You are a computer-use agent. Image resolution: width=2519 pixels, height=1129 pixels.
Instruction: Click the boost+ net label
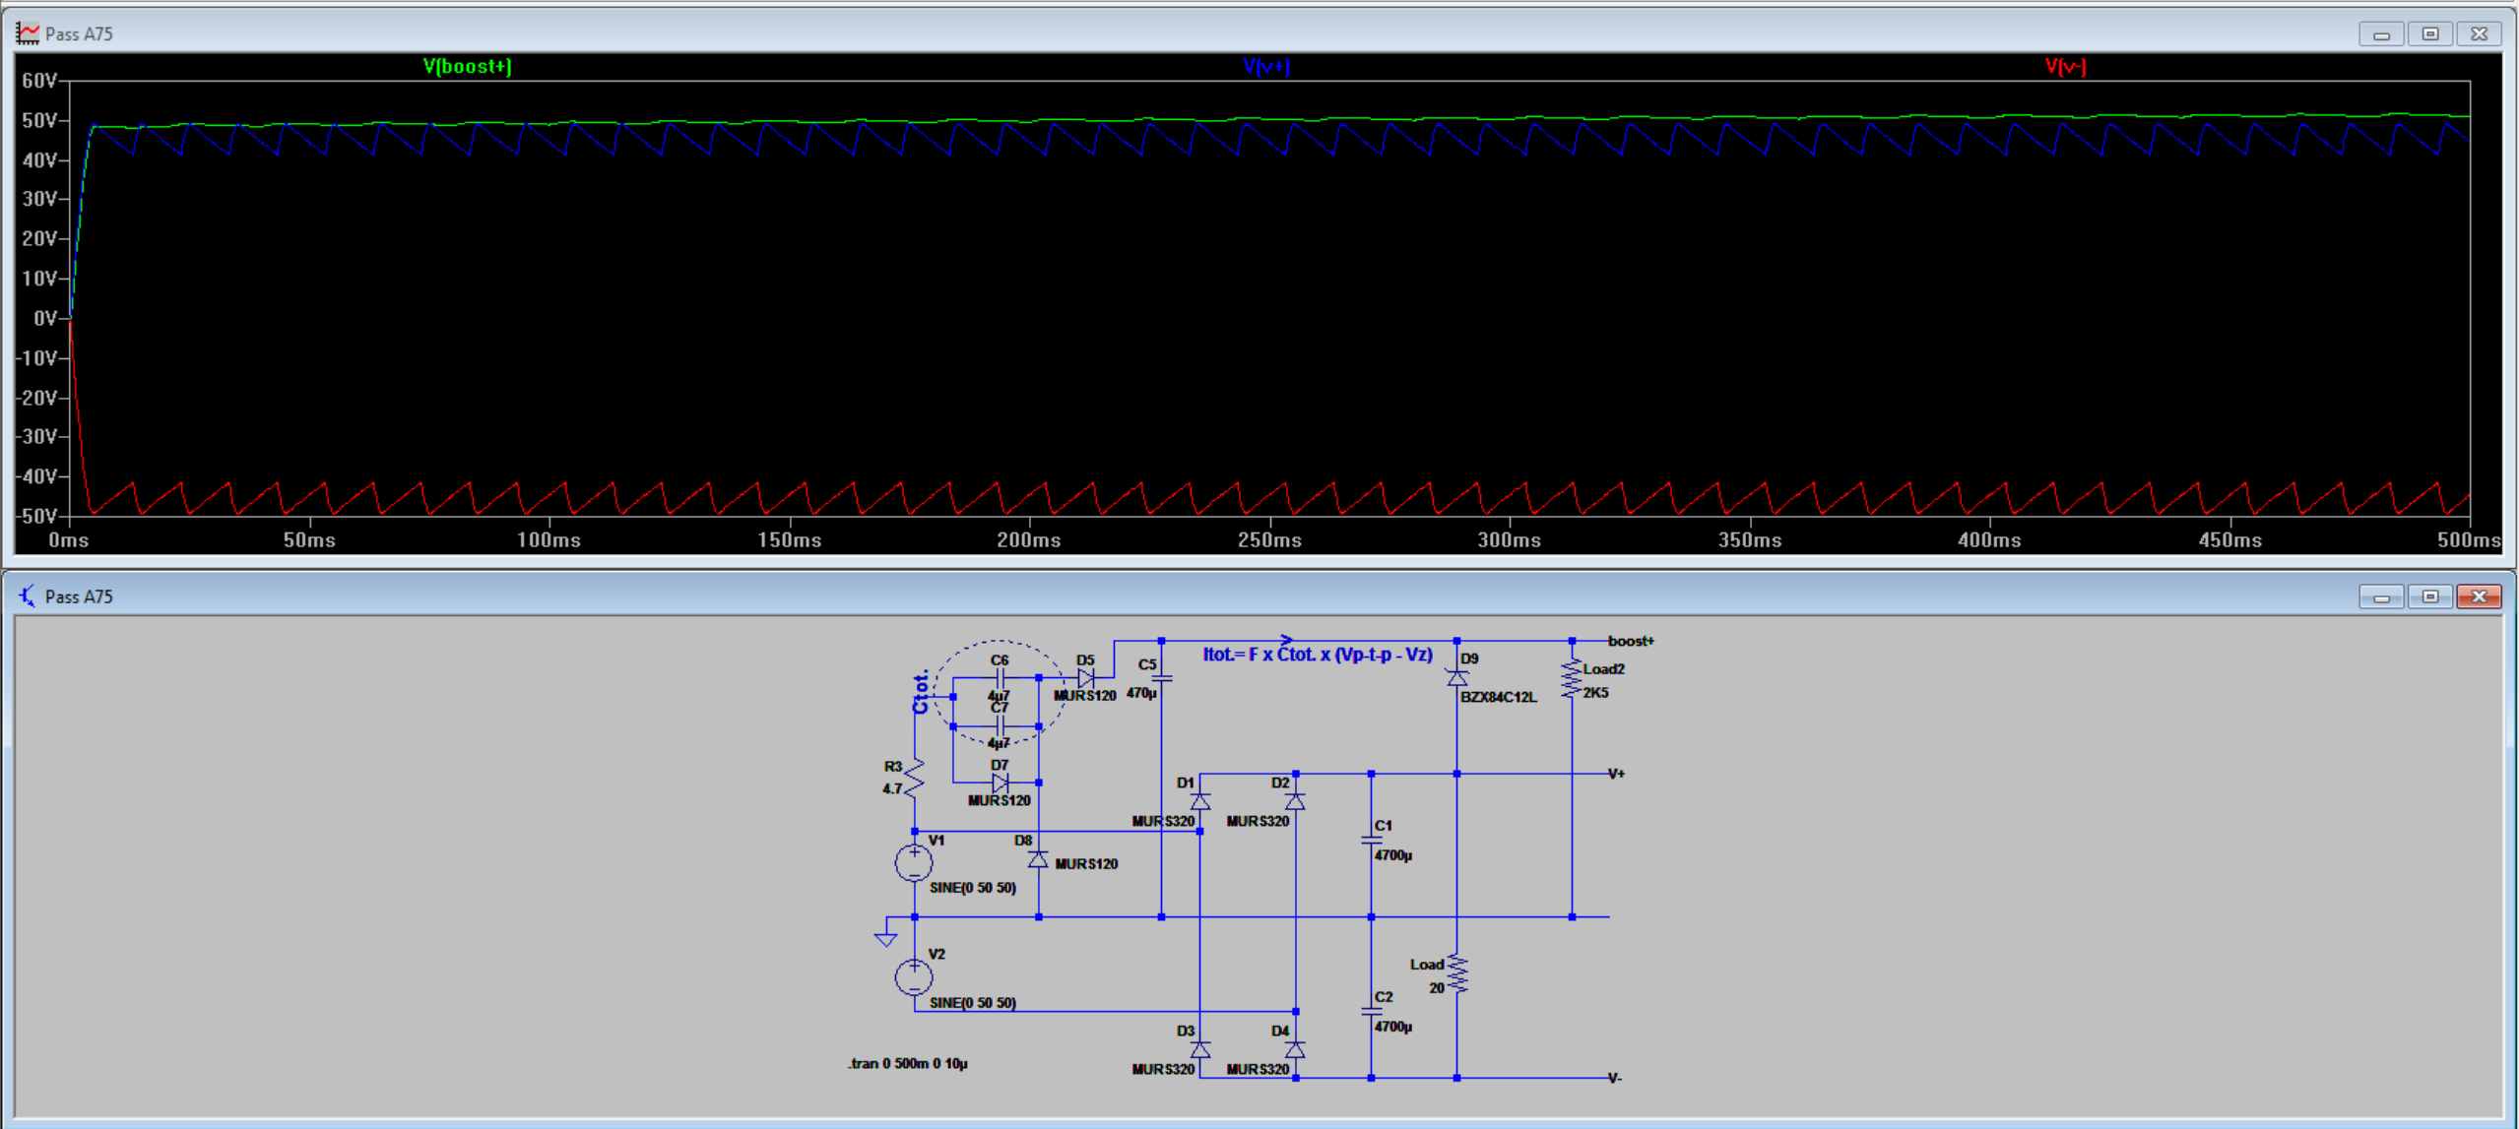1631,641
